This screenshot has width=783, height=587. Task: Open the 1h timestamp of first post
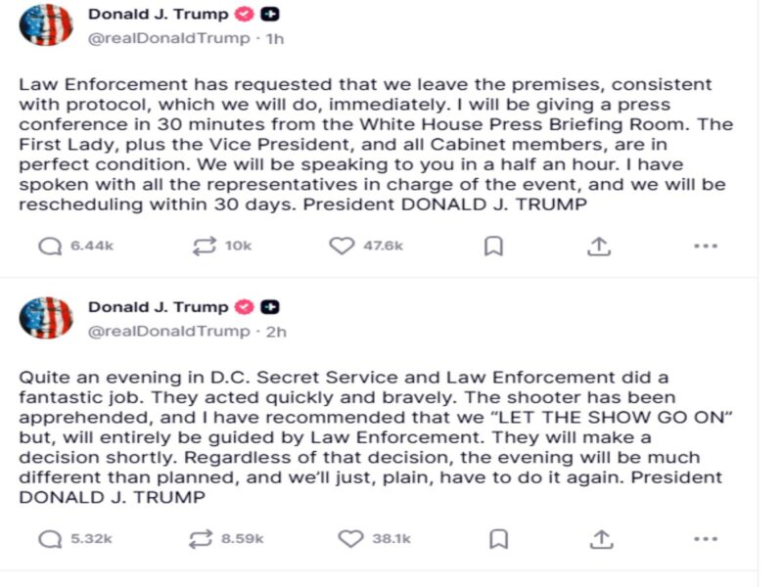point(275,39)
